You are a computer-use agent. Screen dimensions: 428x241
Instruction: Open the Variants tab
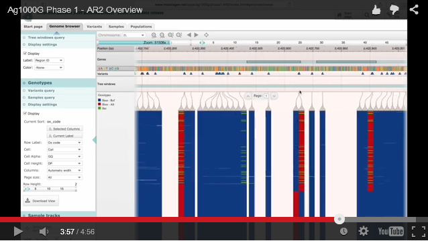(94, 26)
